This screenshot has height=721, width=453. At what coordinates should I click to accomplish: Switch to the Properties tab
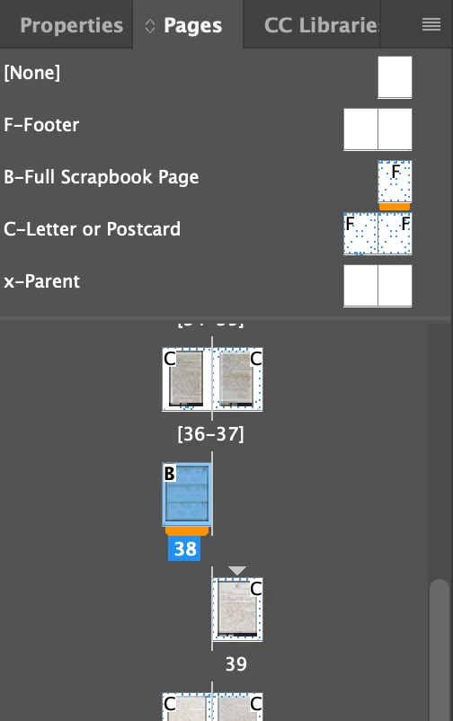[72, 25]
